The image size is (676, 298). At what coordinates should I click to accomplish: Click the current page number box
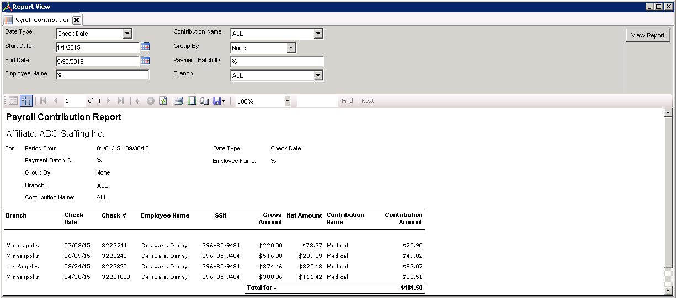click(x=74, y=101)
